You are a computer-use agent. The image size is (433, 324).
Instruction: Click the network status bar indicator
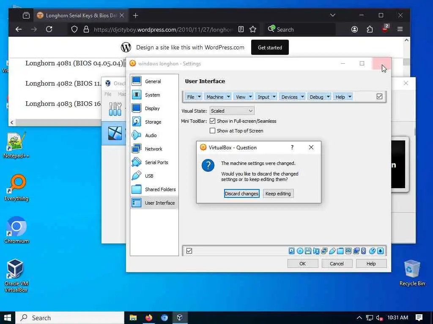coord(324,251)
